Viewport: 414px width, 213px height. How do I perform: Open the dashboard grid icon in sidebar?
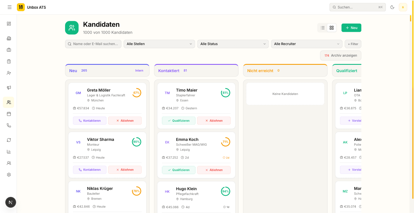click(x=9, y=24)
